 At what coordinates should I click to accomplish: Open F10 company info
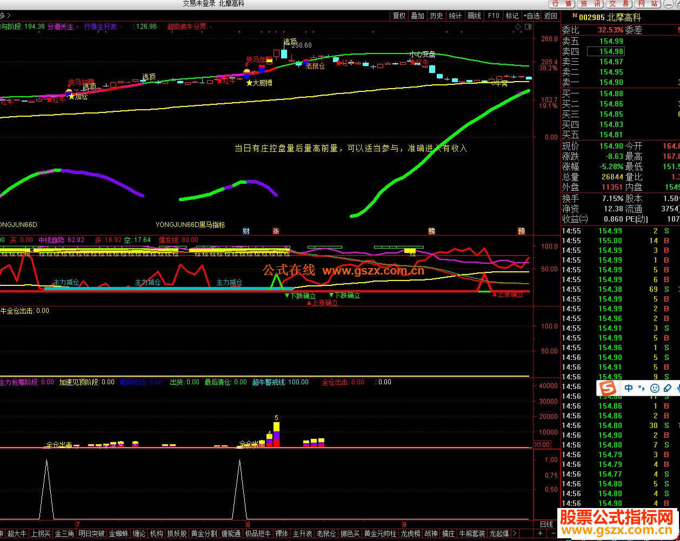click(x=494, y=16)
